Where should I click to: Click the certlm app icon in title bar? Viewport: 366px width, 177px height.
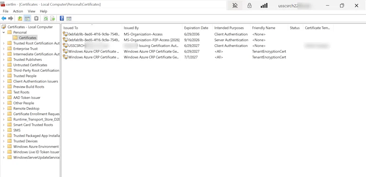tap(3, 5)
